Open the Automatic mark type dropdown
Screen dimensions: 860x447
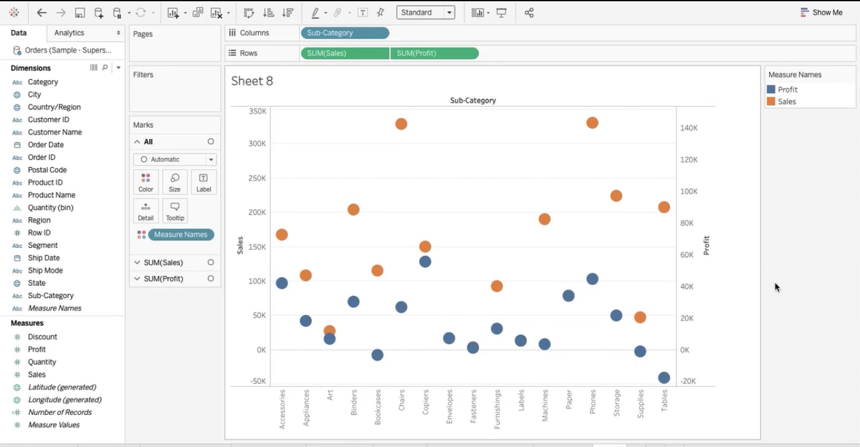[175, 160]
